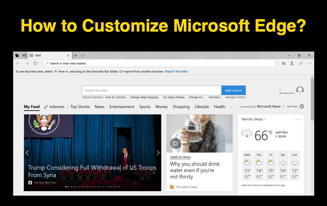Select the first carousel dot
Image resolution: width=327 pixels, height=206 pixels.
click(66, 187)
